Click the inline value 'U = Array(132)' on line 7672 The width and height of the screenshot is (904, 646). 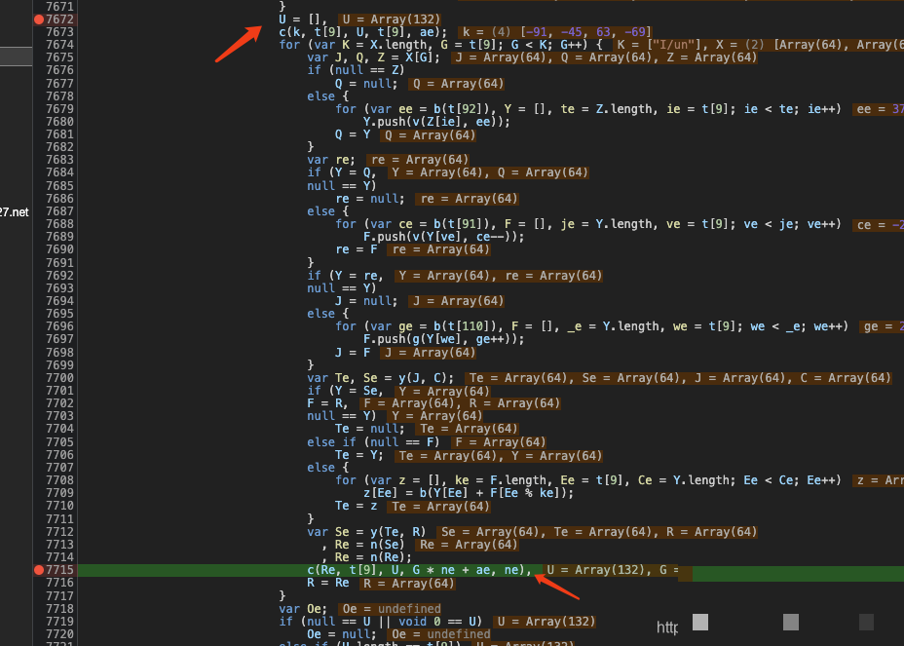(390, 19)
